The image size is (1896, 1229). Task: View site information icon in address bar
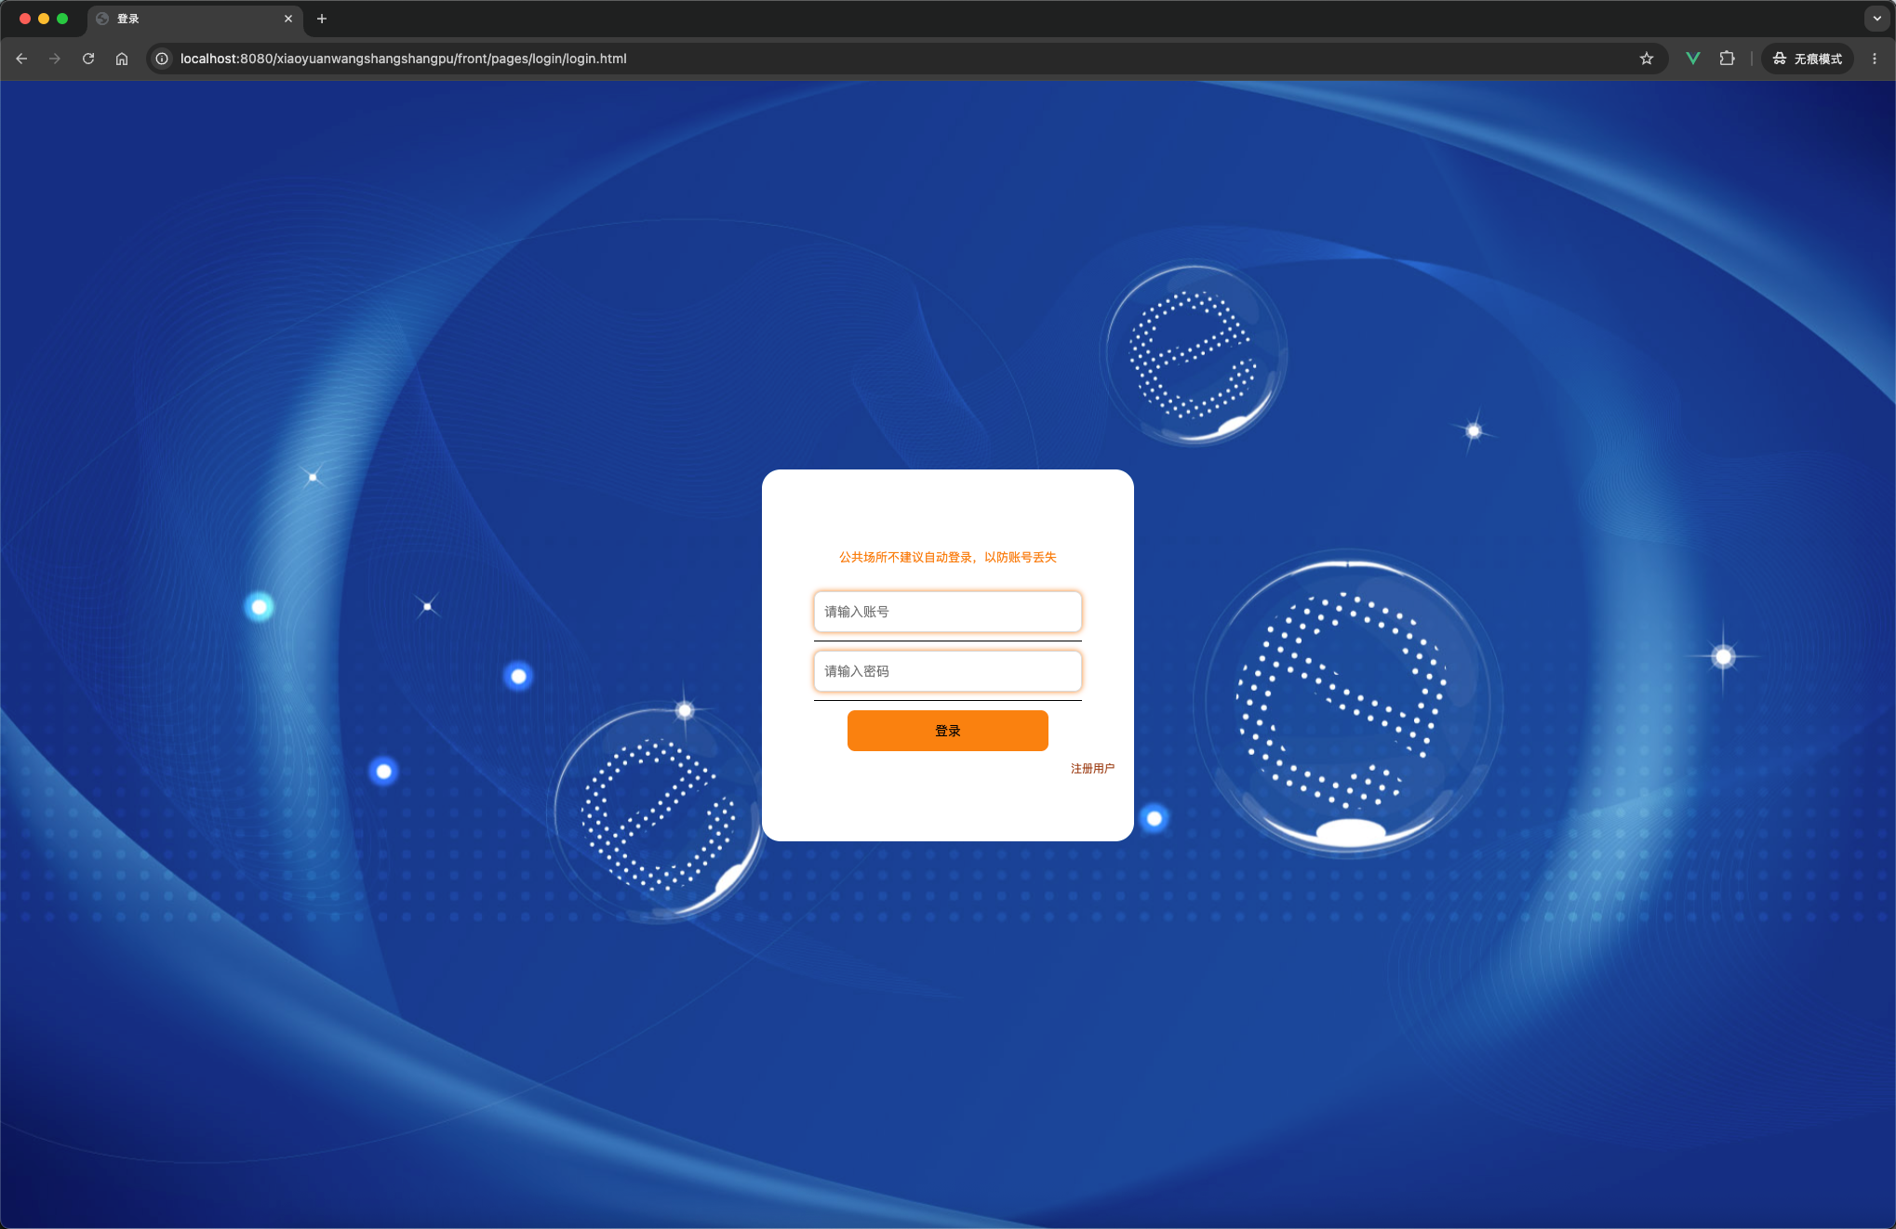tap(162, 59)
